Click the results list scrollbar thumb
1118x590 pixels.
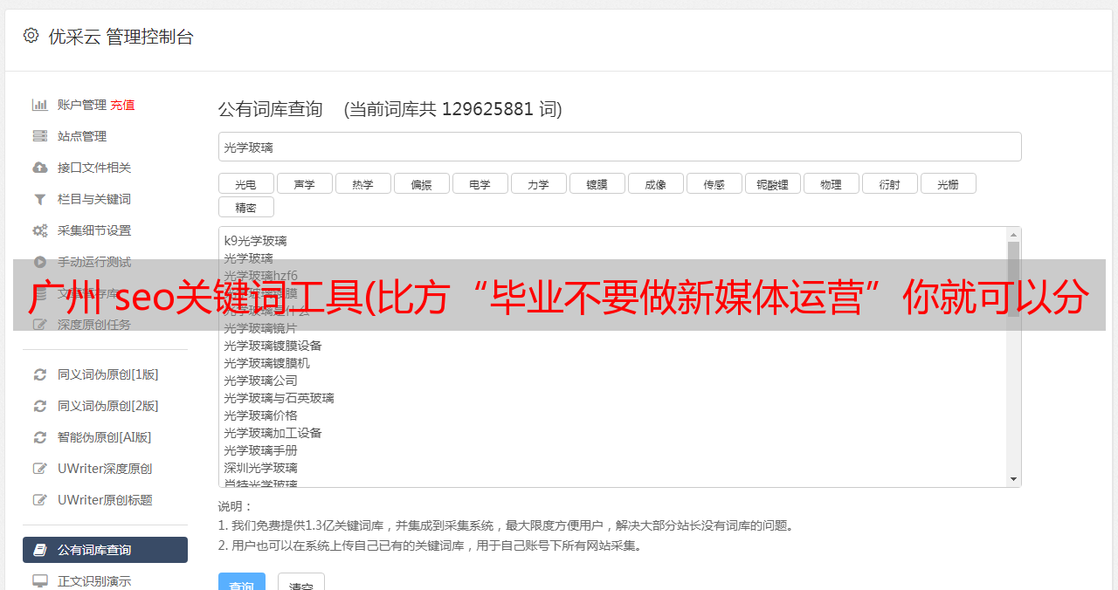pos(1013,279)
